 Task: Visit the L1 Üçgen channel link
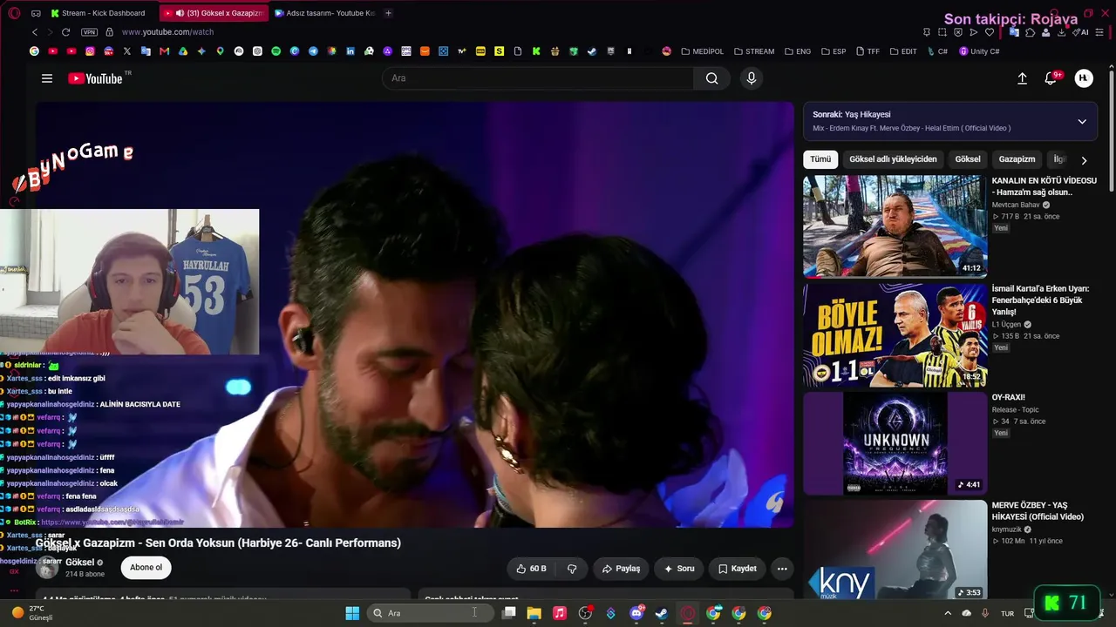[1006, 325]
